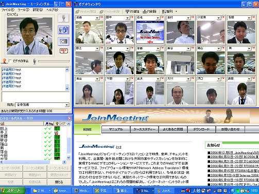
Task: Select 落合 in the participant list
Action: point(4,152)
